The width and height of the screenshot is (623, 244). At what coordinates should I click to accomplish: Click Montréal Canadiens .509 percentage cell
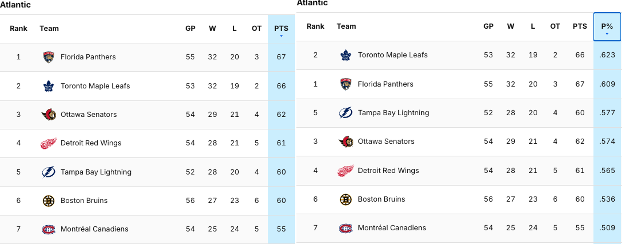tap(607, 228)
